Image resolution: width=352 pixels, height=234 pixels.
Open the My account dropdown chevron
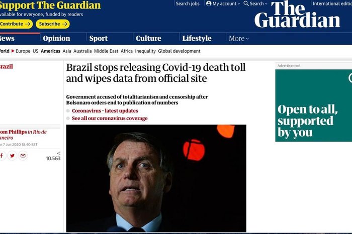pos(239,4)
